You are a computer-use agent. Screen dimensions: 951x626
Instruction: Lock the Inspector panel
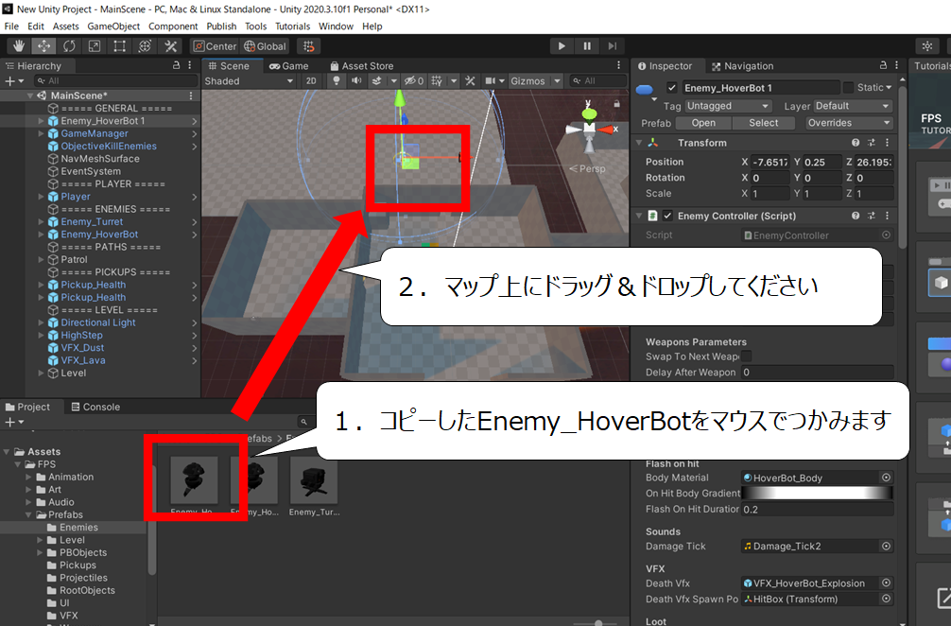[x=884, y=65]
